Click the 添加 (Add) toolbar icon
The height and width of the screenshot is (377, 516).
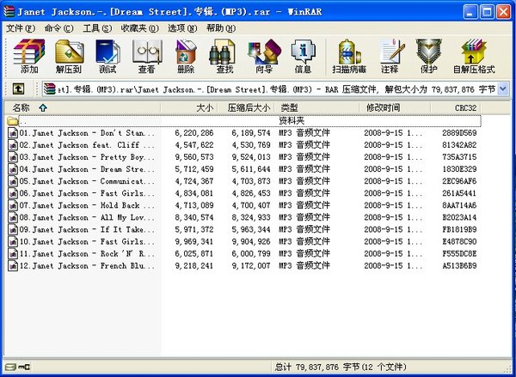(29, 56)
